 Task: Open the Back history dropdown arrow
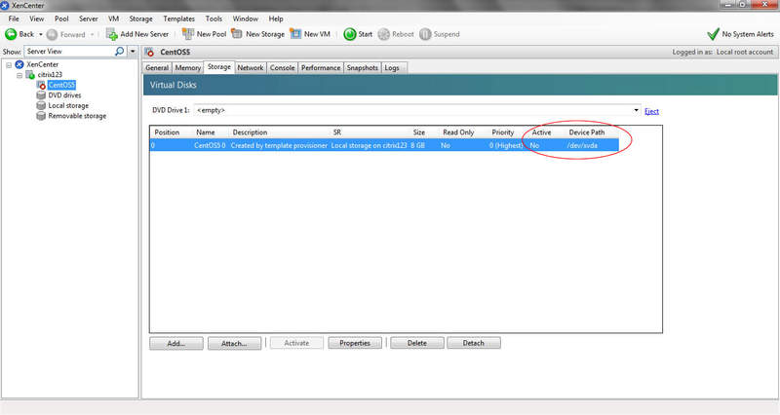(x=41, y=35)
